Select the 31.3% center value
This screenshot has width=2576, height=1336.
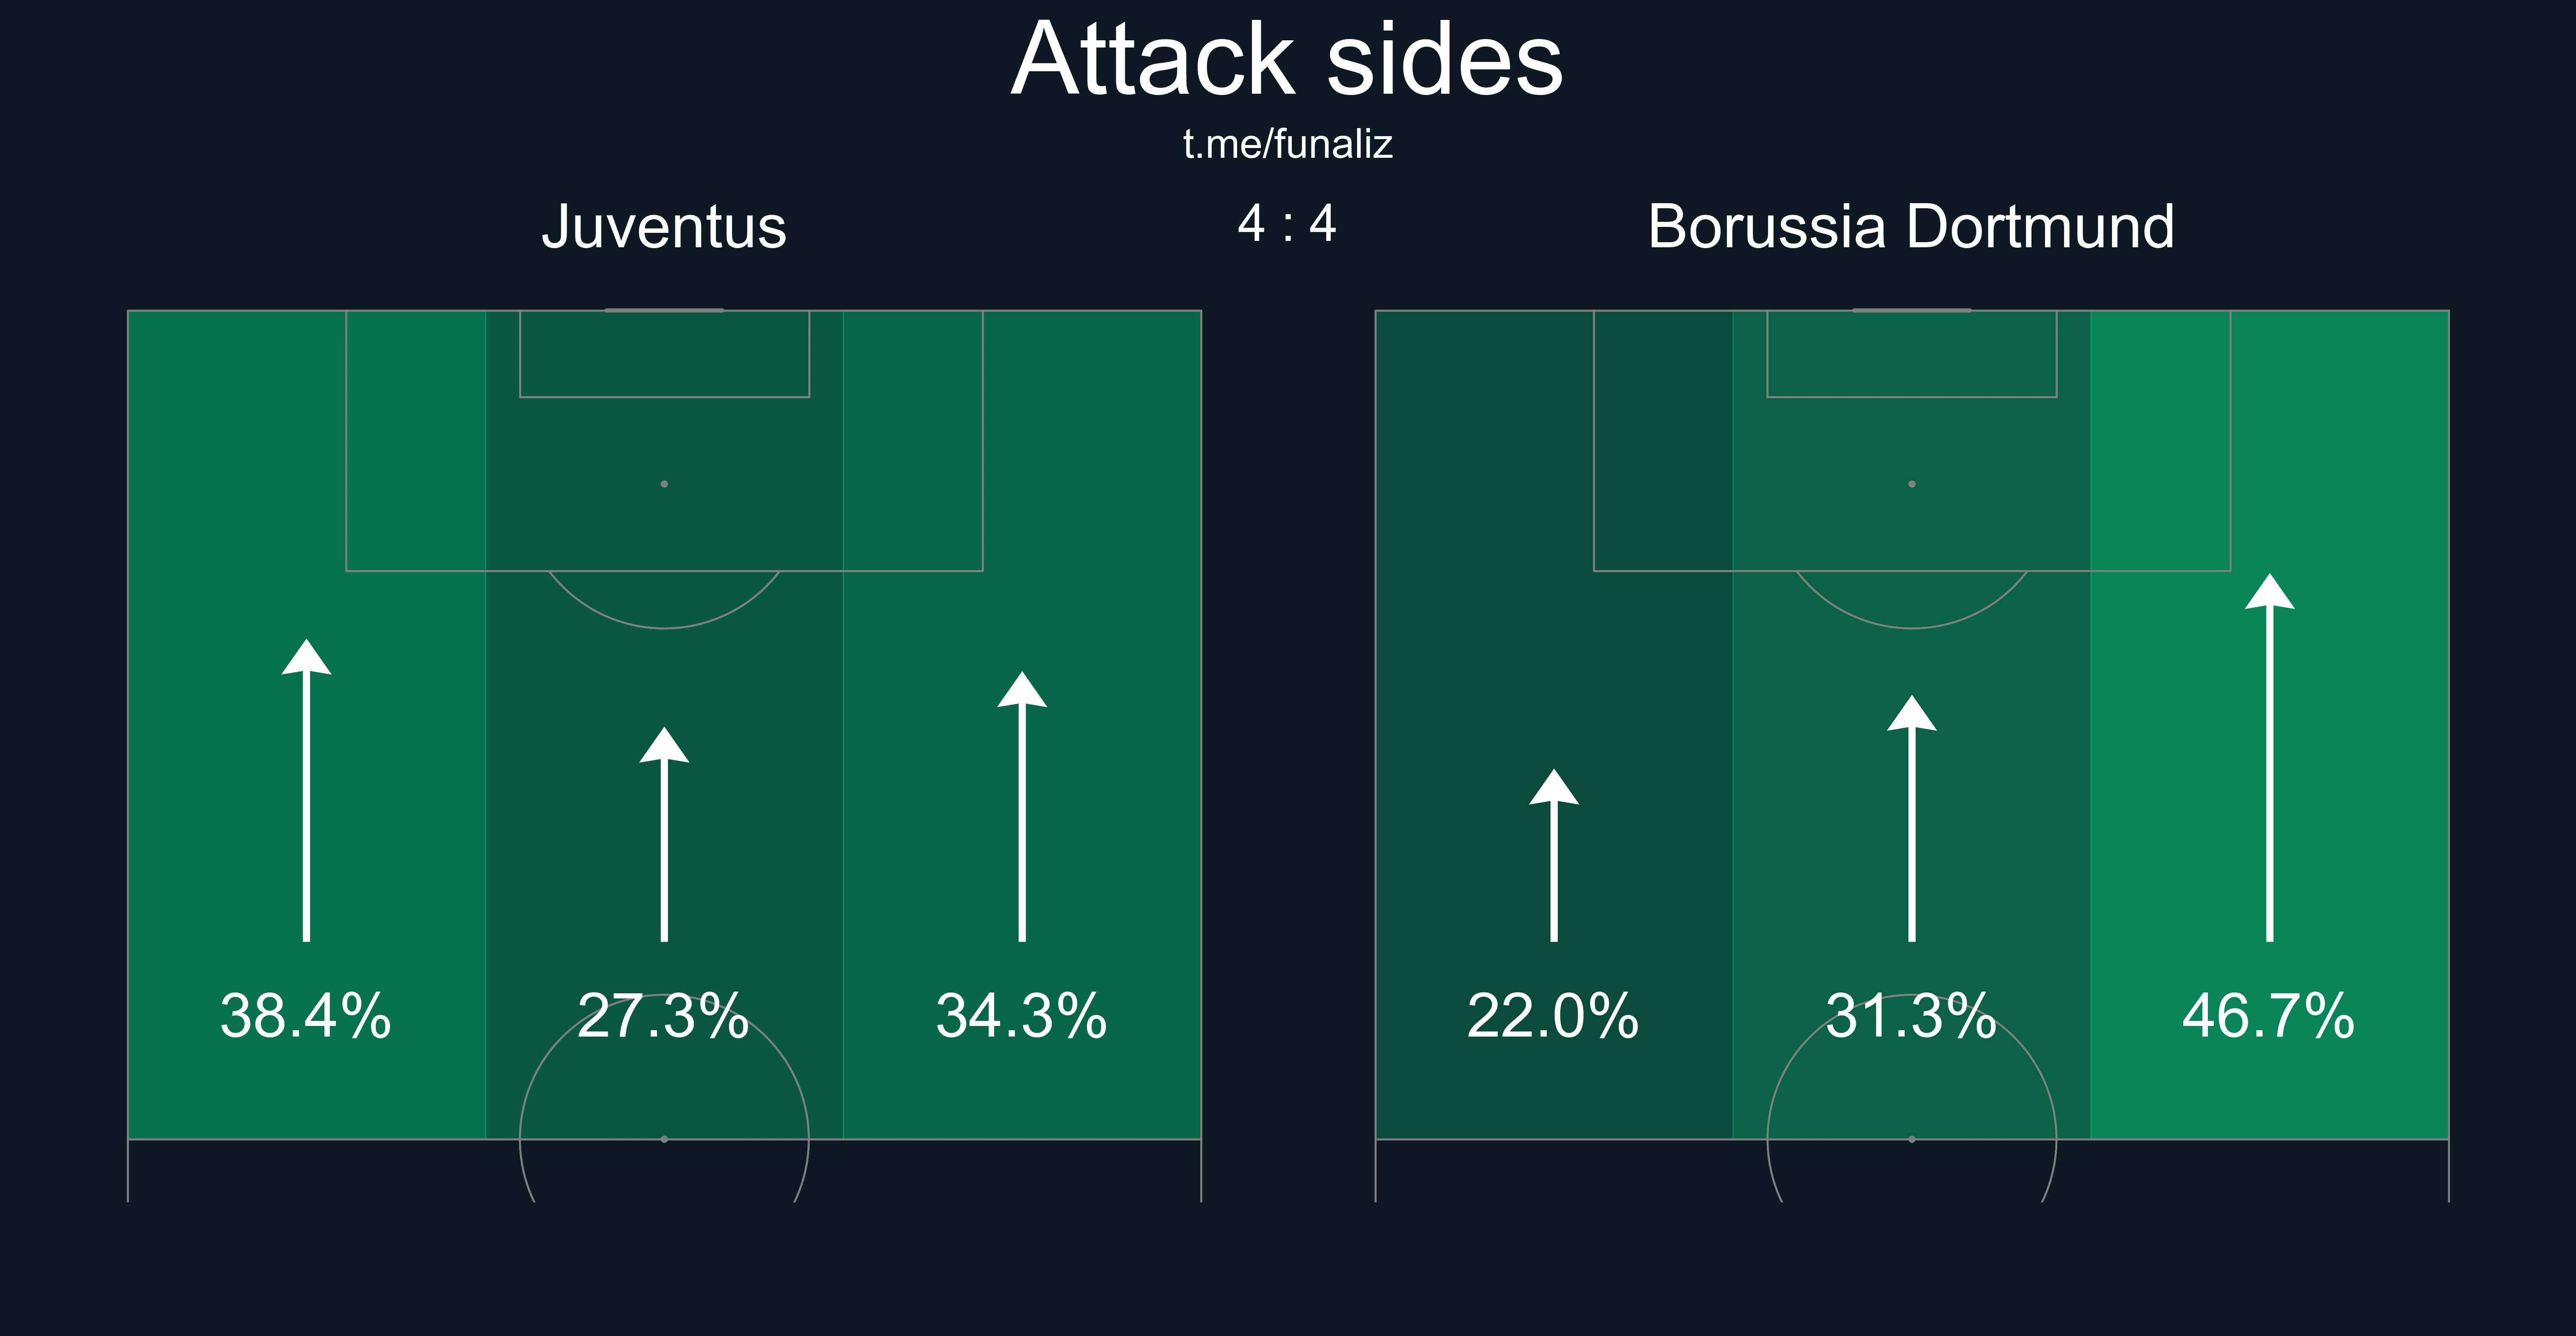click(x=1912, y=1016)
